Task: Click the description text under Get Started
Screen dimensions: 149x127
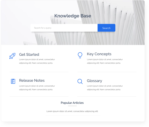Action: click(37, 61)
